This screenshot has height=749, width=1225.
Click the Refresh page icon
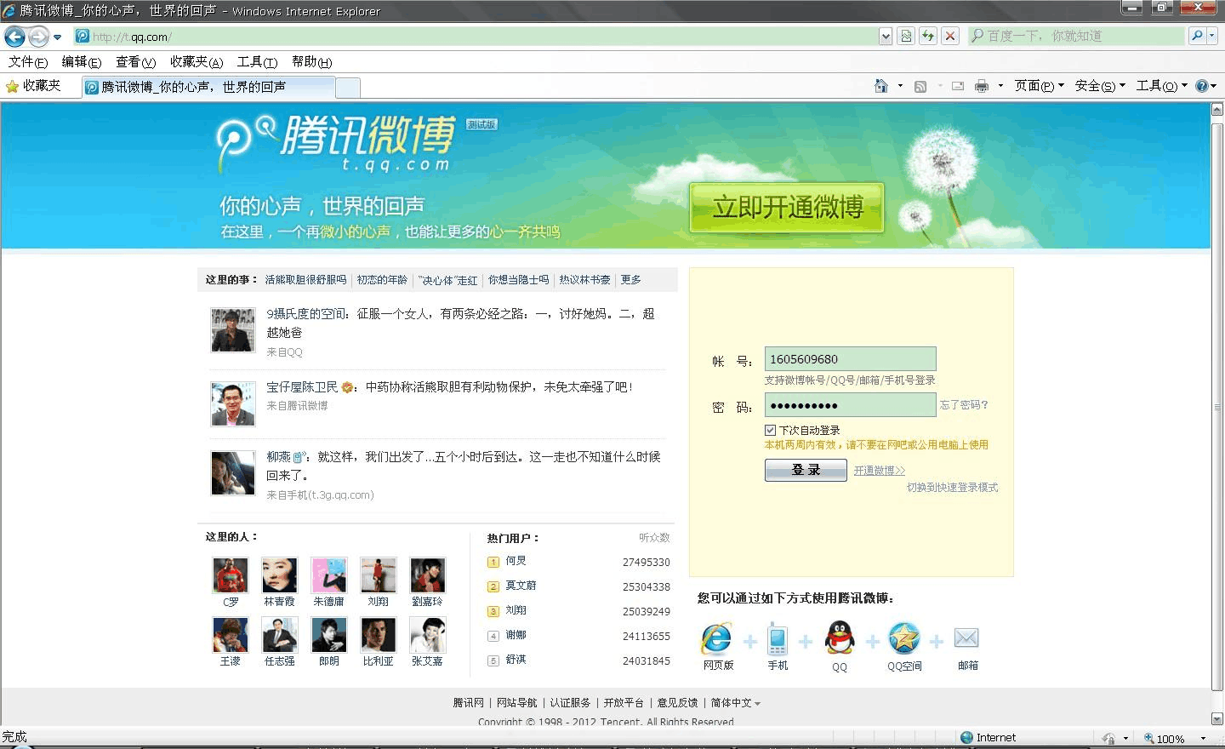pos(928,37)
